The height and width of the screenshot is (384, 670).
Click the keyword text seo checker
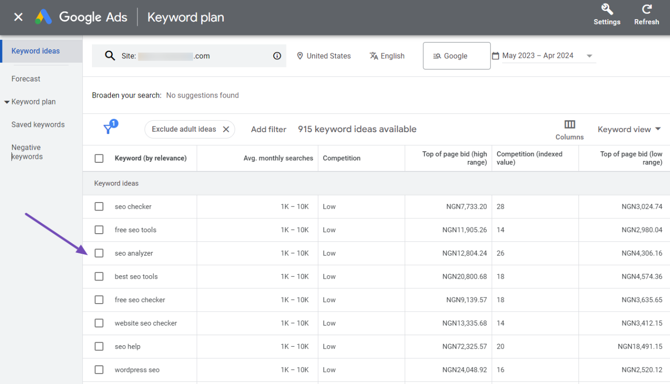click(133, 207)
